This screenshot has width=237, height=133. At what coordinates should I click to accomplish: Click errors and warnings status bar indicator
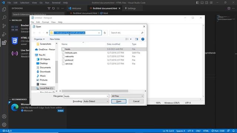pos(7,131)
